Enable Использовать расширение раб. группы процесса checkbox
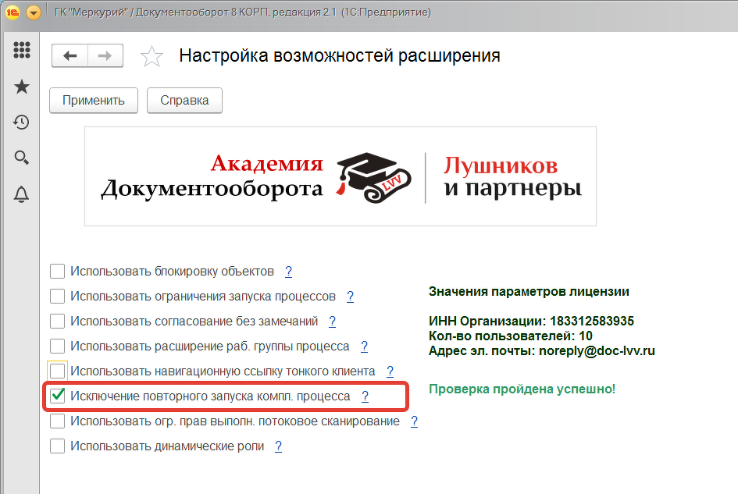This screenshot has height=494, width=738. 58,347
